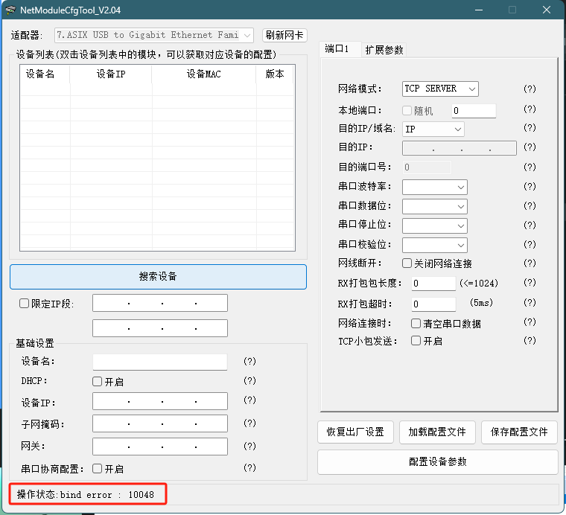Click 搜索设备 button
The height and width of the screenshot is (515, 566).
158,277
